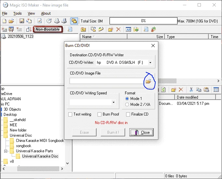
Task: Enable the Test writing checkbox
Action: coord(70,114)
